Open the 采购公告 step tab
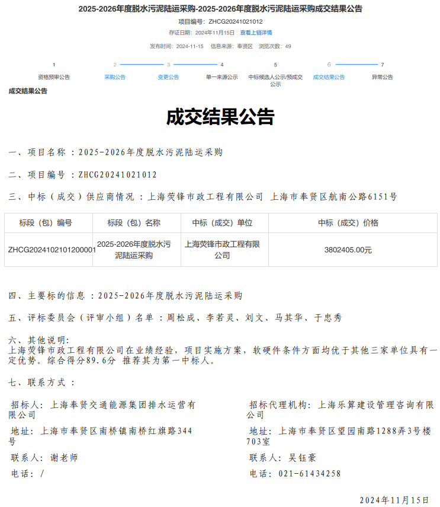The width and height of the screenshot is (440, 507). tap(115, 77)
